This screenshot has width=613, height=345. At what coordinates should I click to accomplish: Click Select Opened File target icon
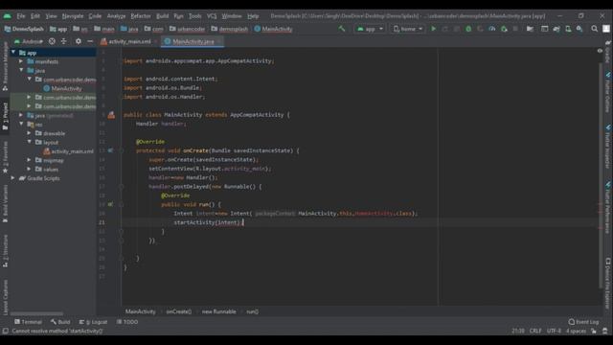coord(52,41)
